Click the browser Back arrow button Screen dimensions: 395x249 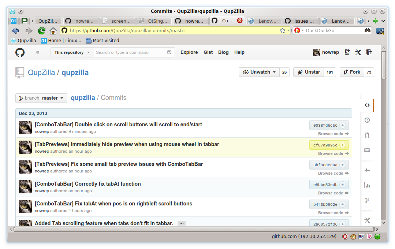(15, 31)
